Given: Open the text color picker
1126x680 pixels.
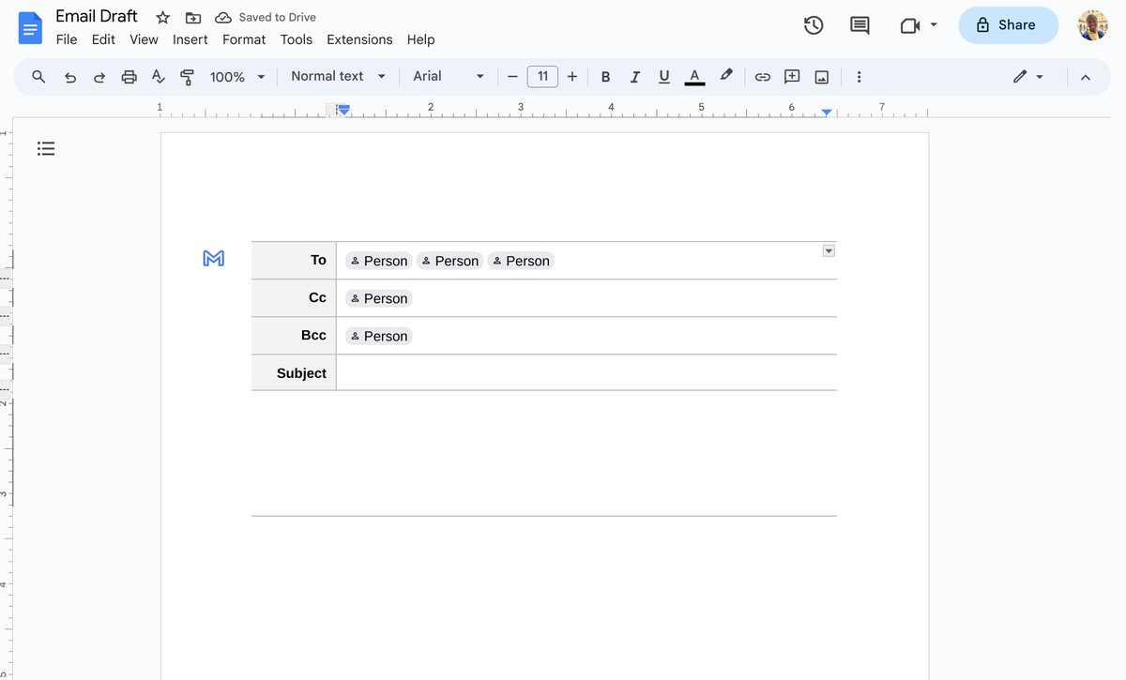Looking at the screenshot, I should click(x=693, y=76).
